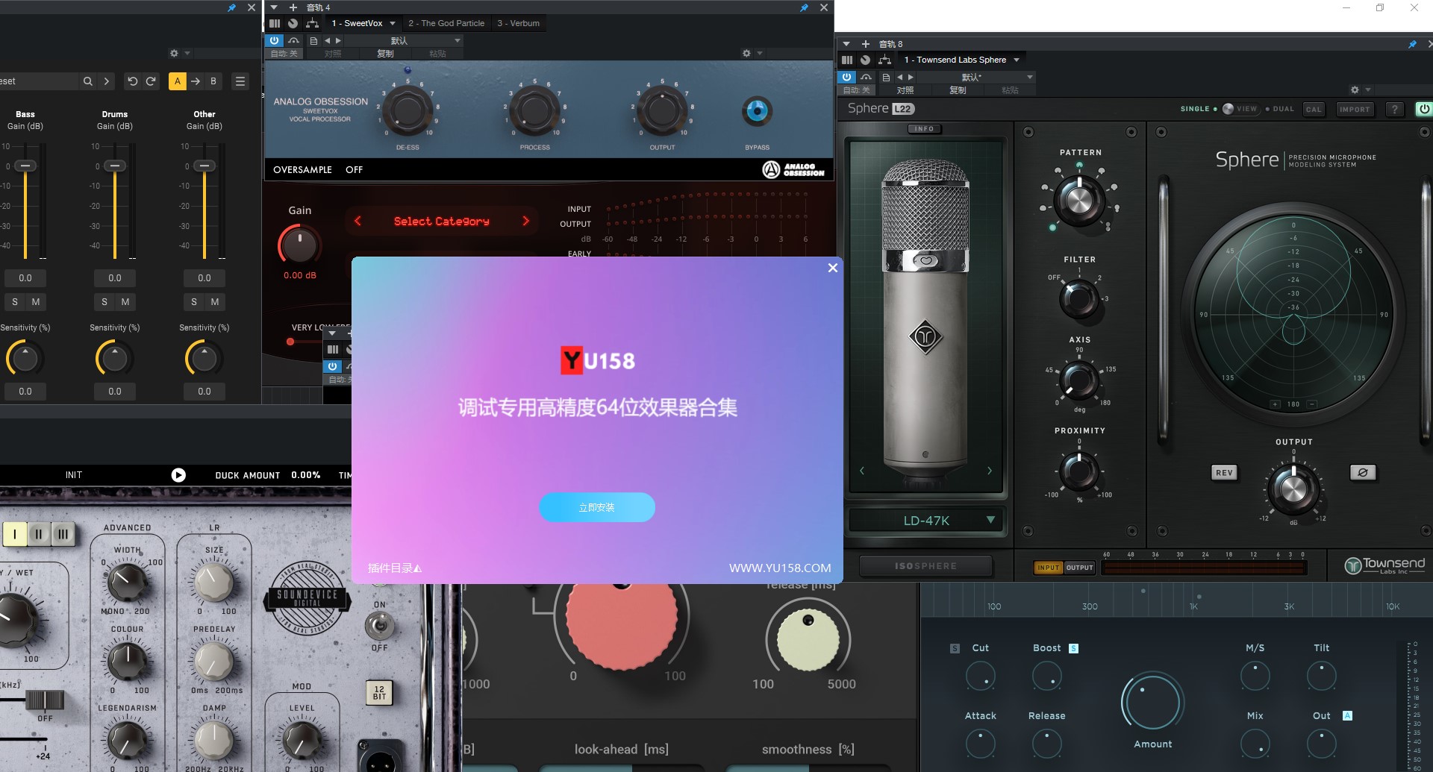Solo the Bass stem

pos(15,302)
